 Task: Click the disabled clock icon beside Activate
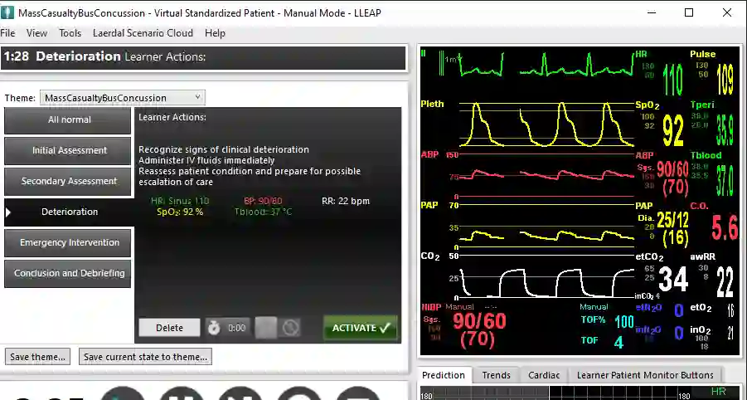[291, 328]
